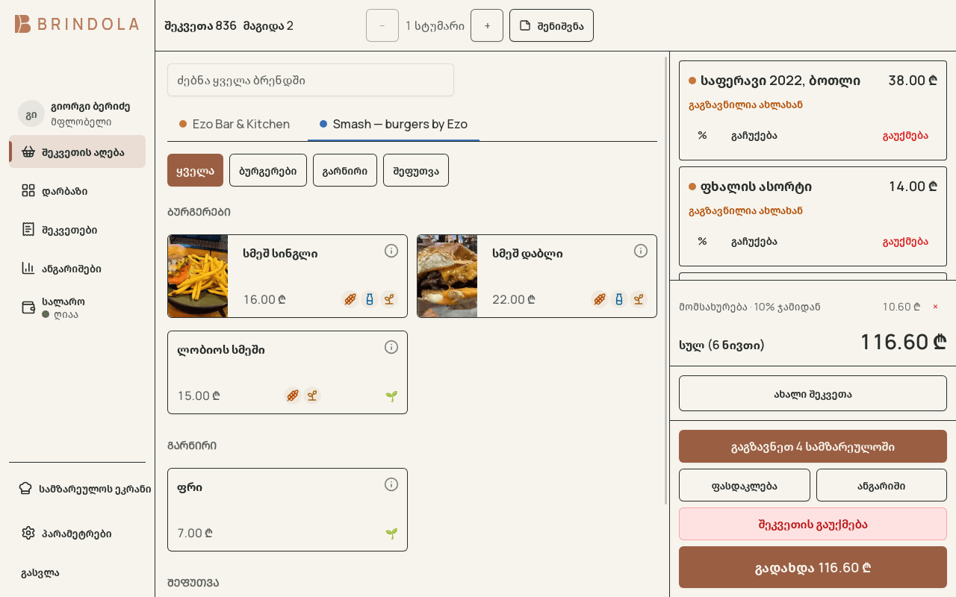Open info icon on სმეშ დაბლი card

641,251
